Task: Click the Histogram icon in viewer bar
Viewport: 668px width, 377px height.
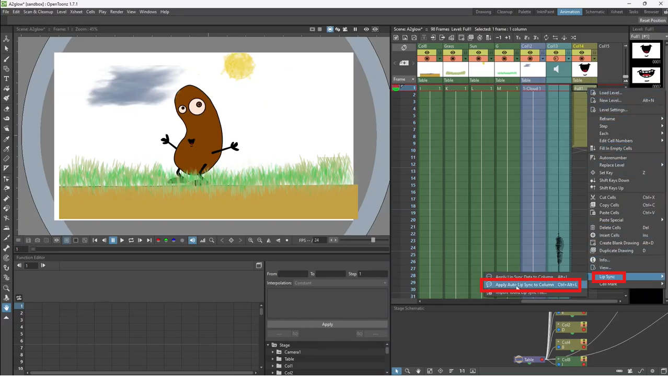Action: point(202,240)
